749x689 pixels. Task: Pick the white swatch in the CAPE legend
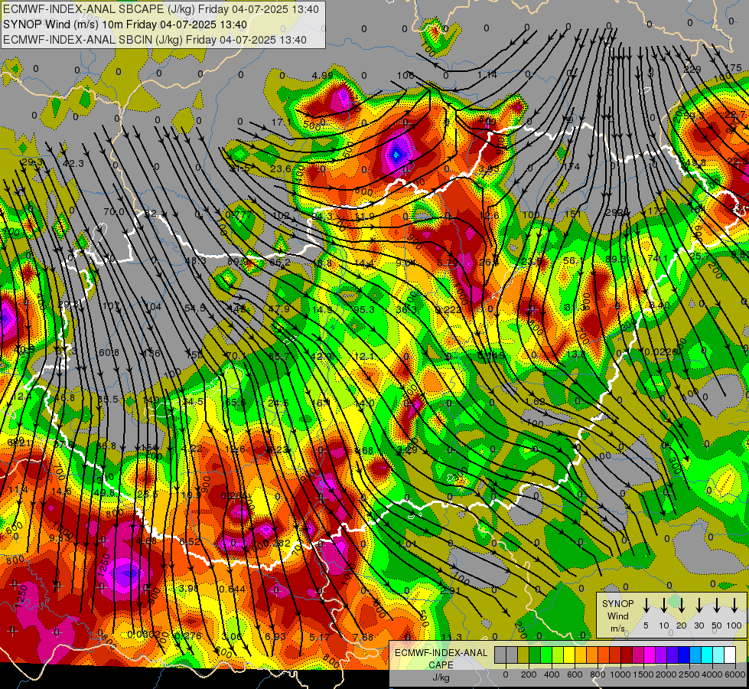[x=730, y=655]
